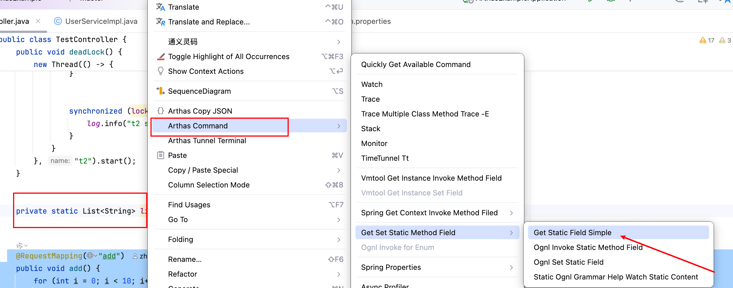Click the Show Context Actions lightbulb icon
Viewport: 733px width, 288px height.
pyautogui.click(x=160, y=71)
